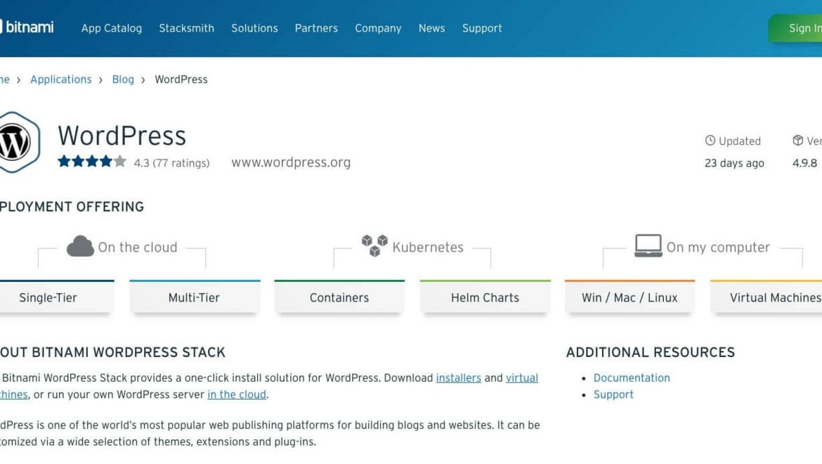Select the Containers deployment option

(339, 297)
